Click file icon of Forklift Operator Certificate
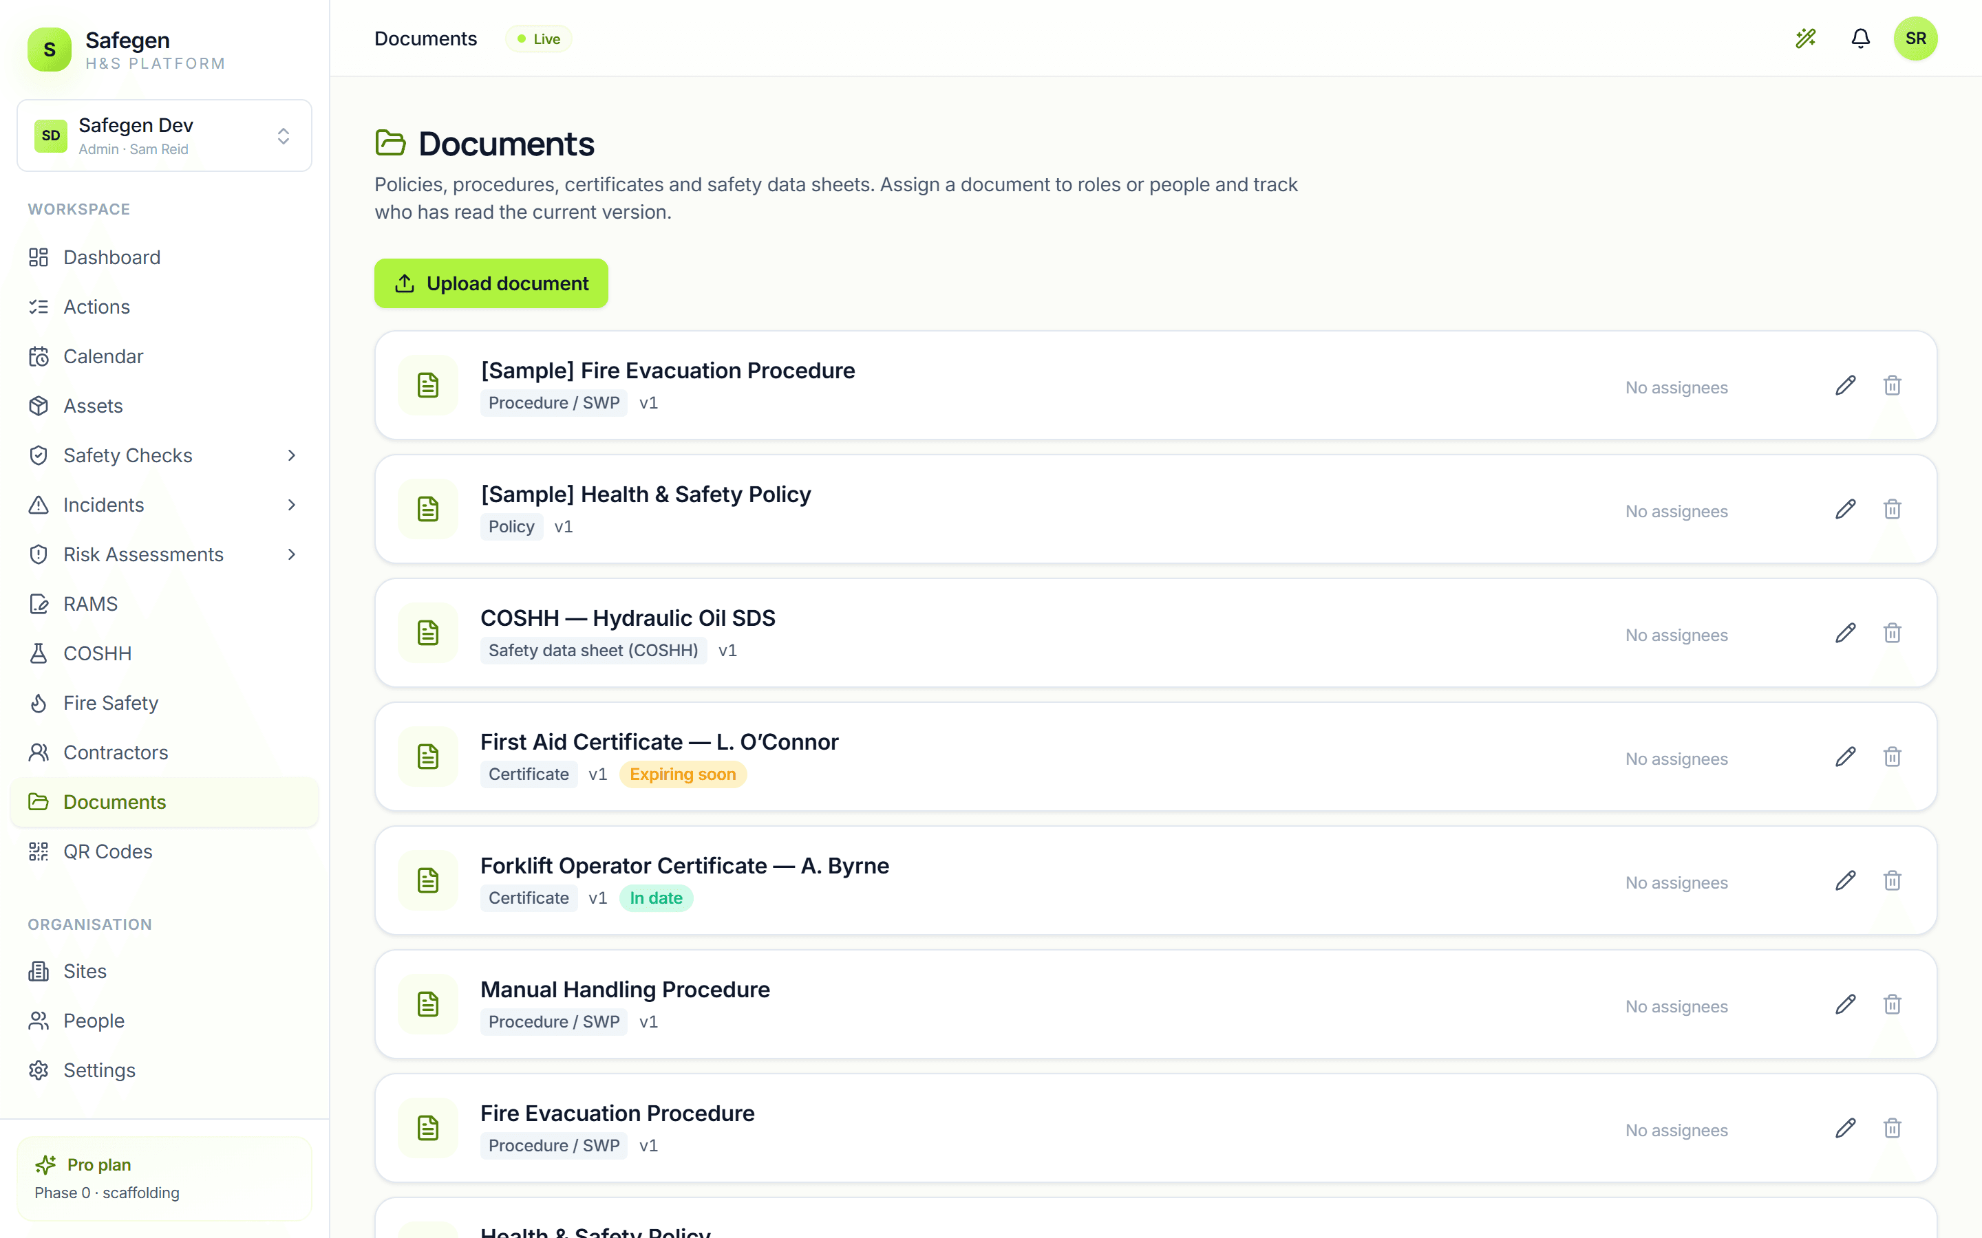Viewport: 1982px width, 1238px height. click(x=427, y=880)
